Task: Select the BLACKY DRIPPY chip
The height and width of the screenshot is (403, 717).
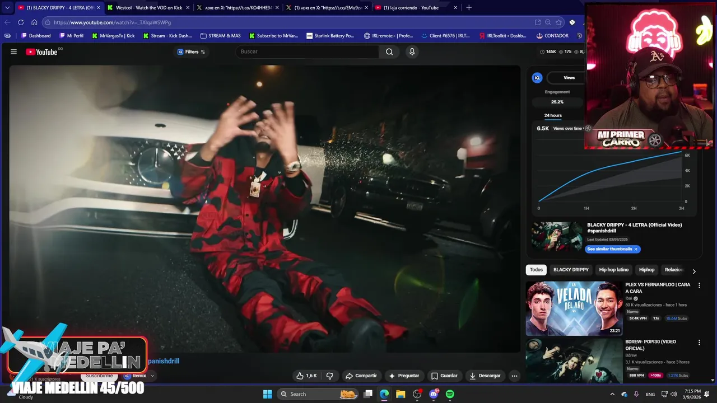Action: tap(571, 270)
